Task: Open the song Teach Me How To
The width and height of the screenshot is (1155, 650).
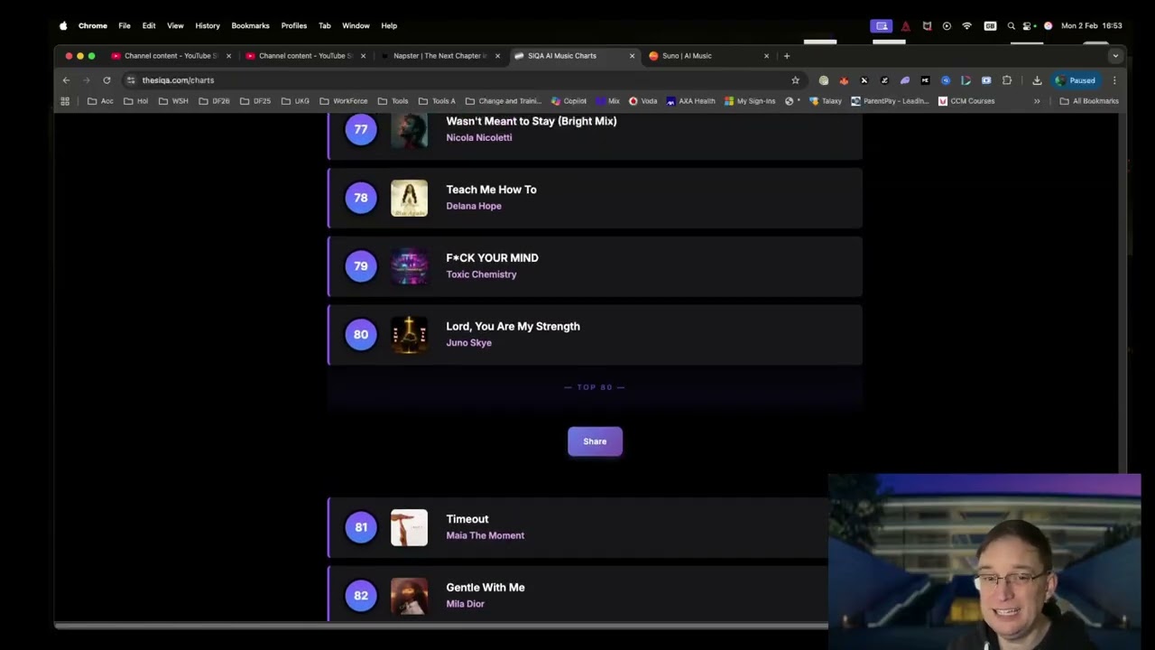Action: [x=491, y=190]
